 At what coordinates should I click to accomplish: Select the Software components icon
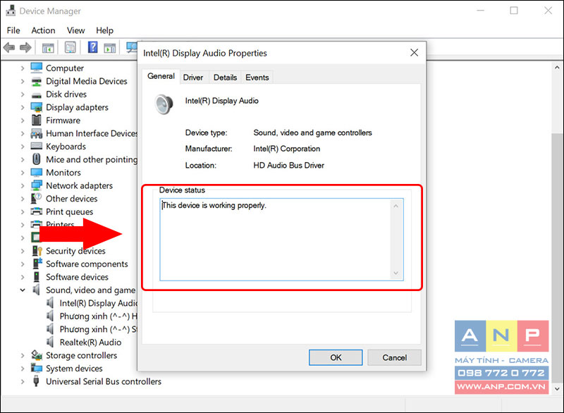click(37, 264)
